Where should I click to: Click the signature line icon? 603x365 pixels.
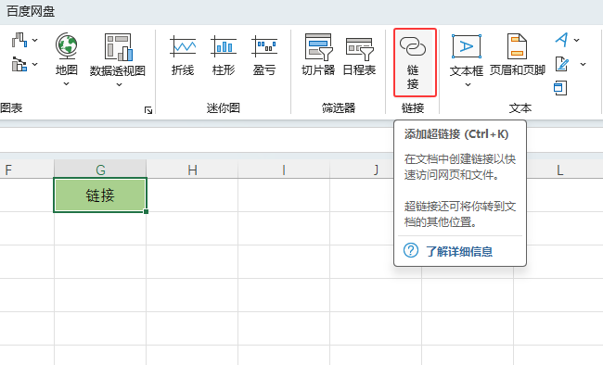point(562,64)
